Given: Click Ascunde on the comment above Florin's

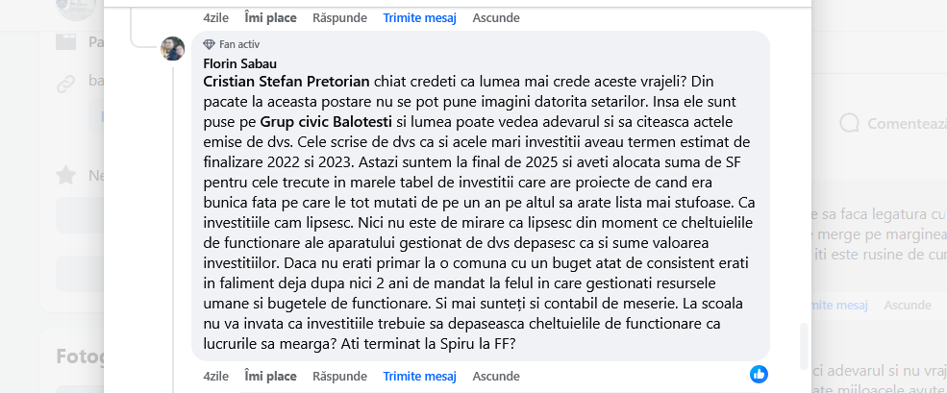Looking at the screenshot, I should (496, 17).
